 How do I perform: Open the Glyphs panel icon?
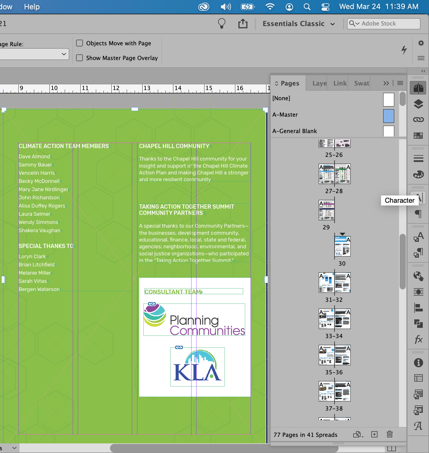click(418, 426)
